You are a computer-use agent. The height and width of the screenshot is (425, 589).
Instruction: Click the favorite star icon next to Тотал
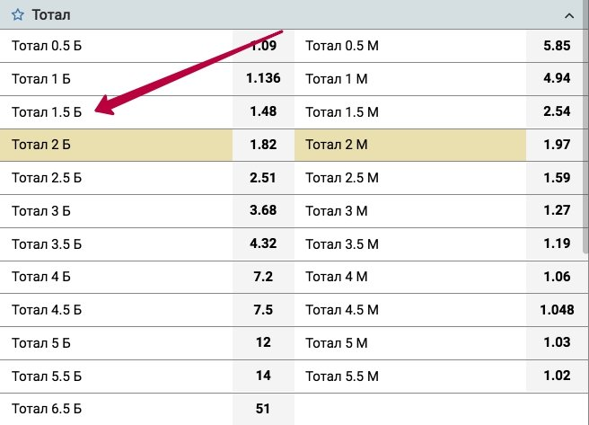(17, 15)
